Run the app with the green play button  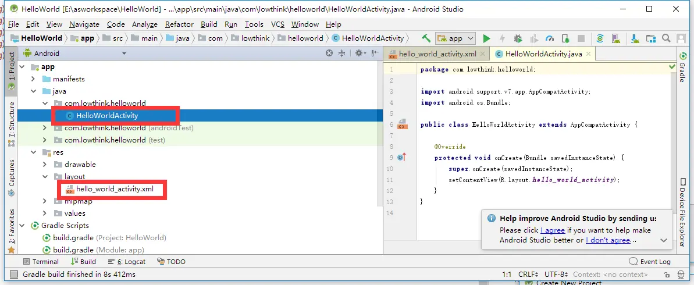486,38
